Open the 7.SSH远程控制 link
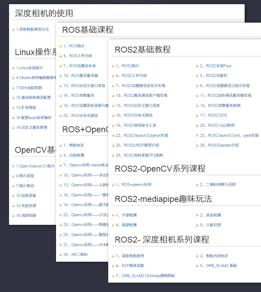Image resolution: width=261 pixels, height=292 pixels. (29, 88)
